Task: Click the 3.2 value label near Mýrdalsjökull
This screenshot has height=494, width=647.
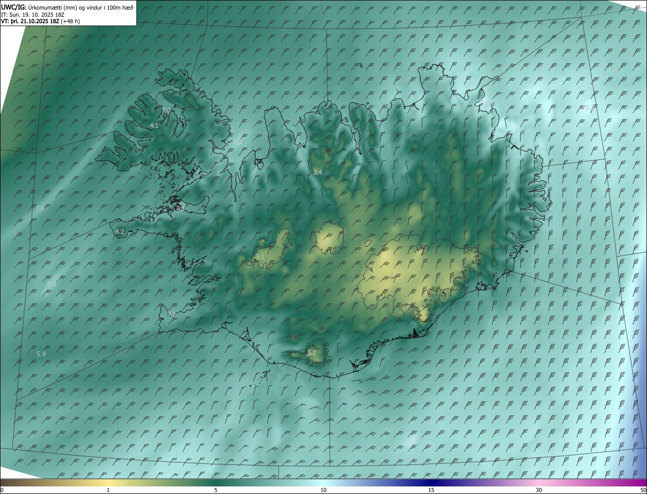Action: (x=311, y=353)
